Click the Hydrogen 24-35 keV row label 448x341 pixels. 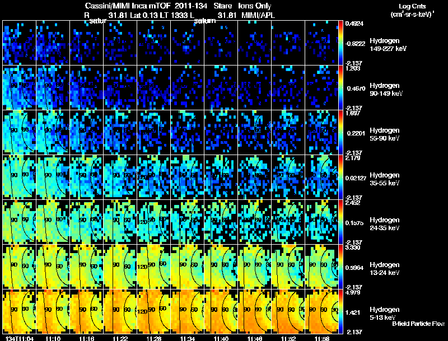click(x=385, y=224)
